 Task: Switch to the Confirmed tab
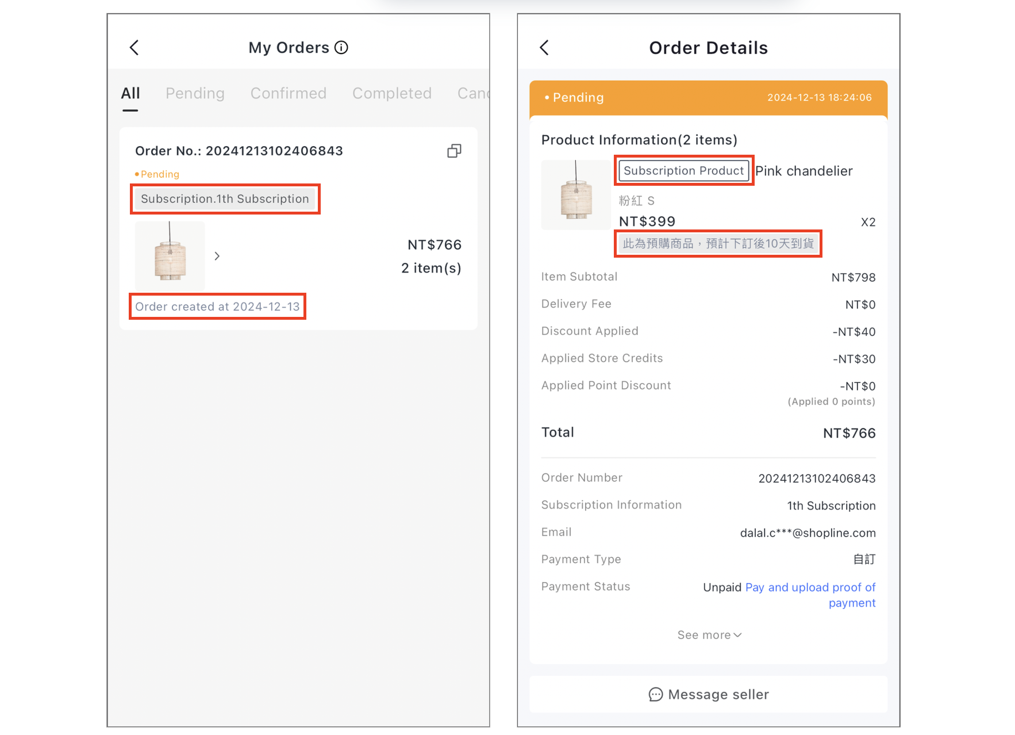pos(289,93)
